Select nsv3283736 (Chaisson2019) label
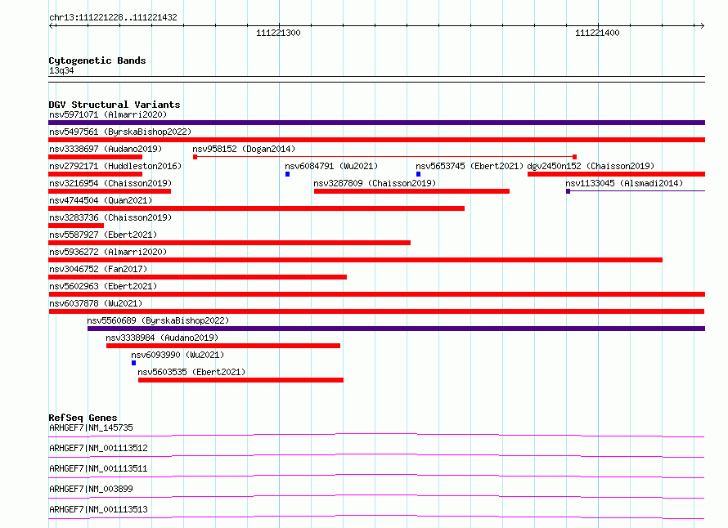This screenshot has height=528, width=728. pos(110,217)
